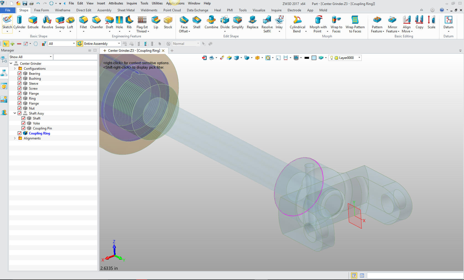Collapse the Shaft Assy node
464x280 pixels.
click(15, 113)
